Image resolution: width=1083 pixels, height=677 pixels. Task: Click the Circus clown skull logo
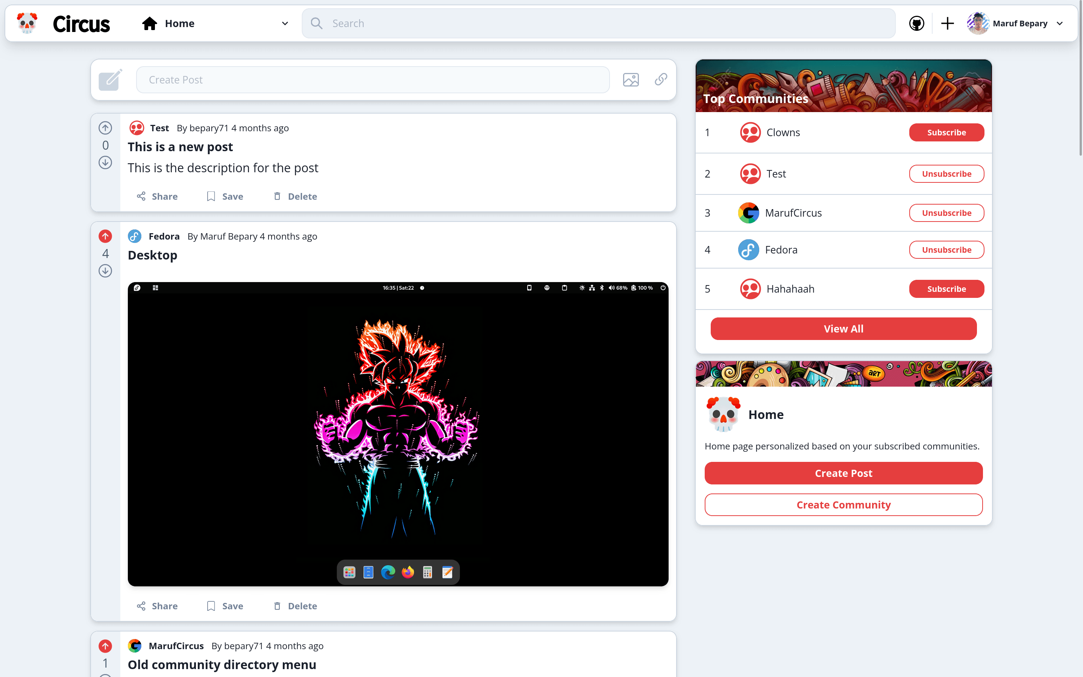click(x=27, y=23)
